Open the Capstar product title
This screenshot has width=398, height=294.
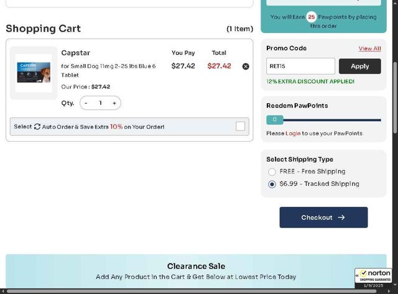[76, 53]
